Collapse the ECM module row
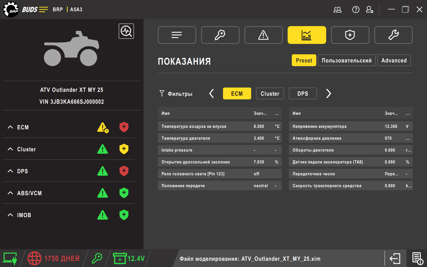This screenshot has height=267, width=427. [x=10, y=127]
